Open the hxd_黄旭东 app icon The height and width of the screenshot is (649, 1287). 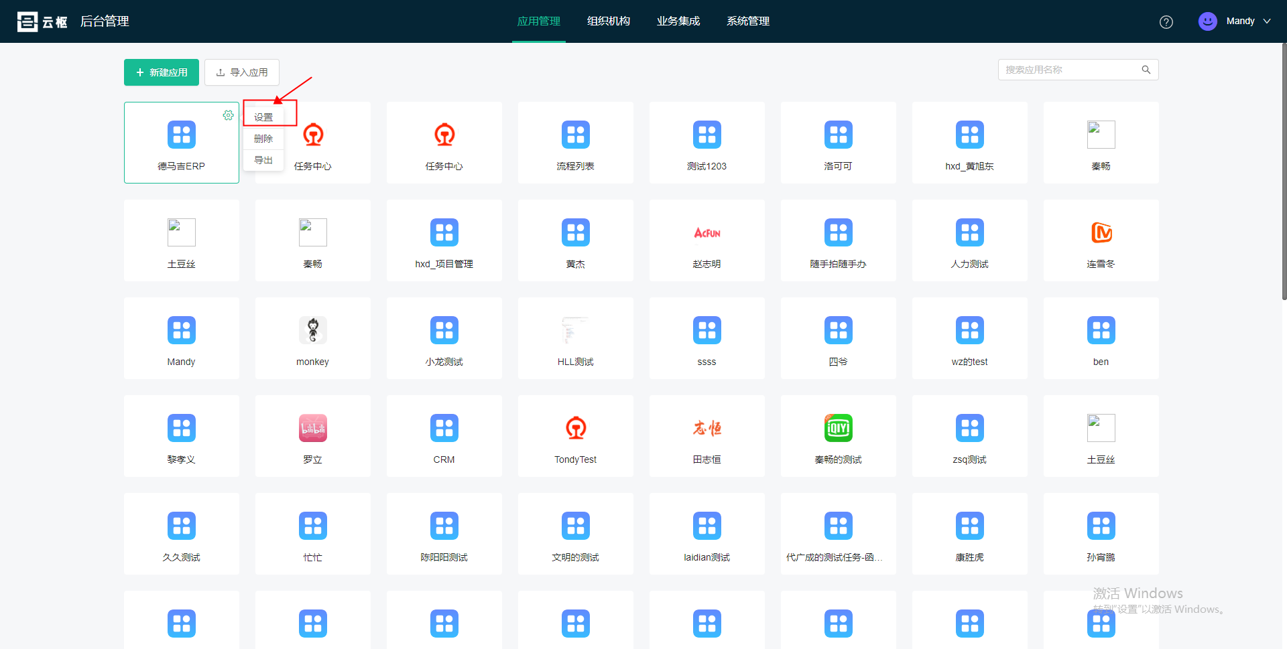[970, 135]
